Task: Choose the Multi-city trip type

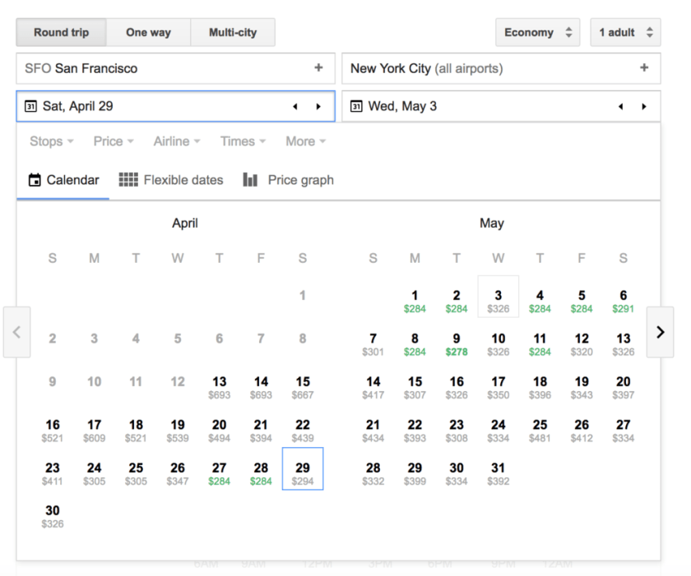Action: tap(232, 33)
